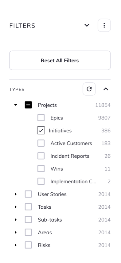This screenshot has height=263, width=121.
Task: Expand the Risks tree arrow
Action: click(x=16, y=245)
